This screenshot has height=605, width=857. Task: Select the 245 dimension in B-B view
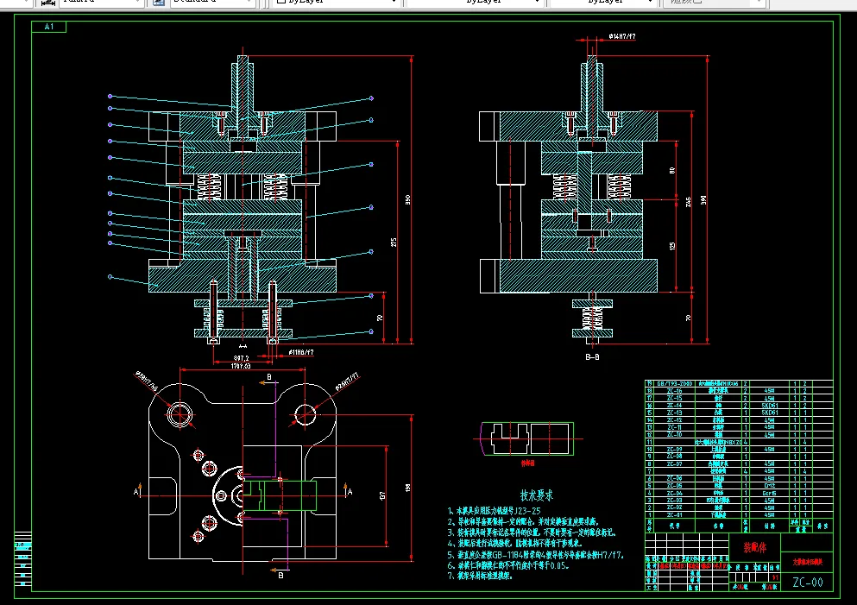click(x=688, y=202)
